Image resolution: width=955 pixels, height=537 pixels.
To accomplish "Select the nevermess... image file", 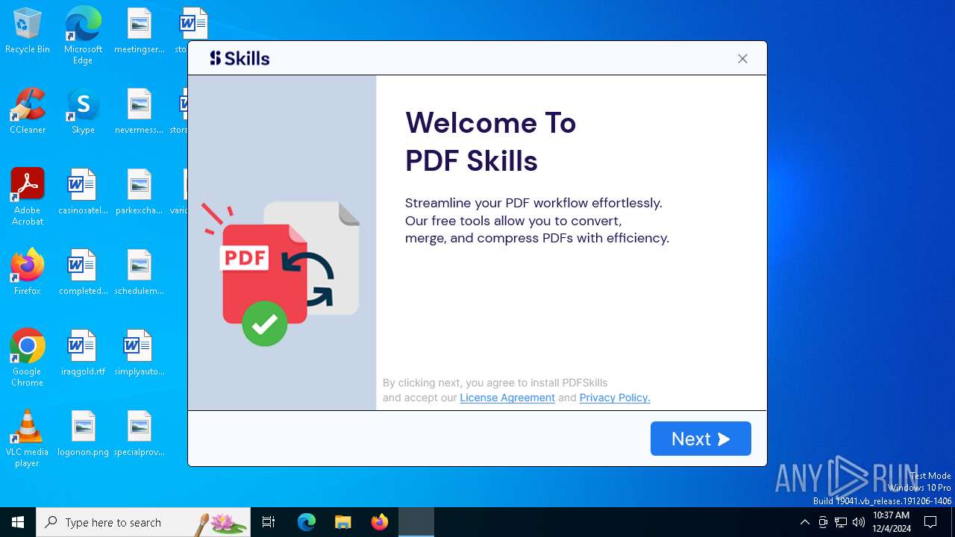I will click(x=139, y=111).
